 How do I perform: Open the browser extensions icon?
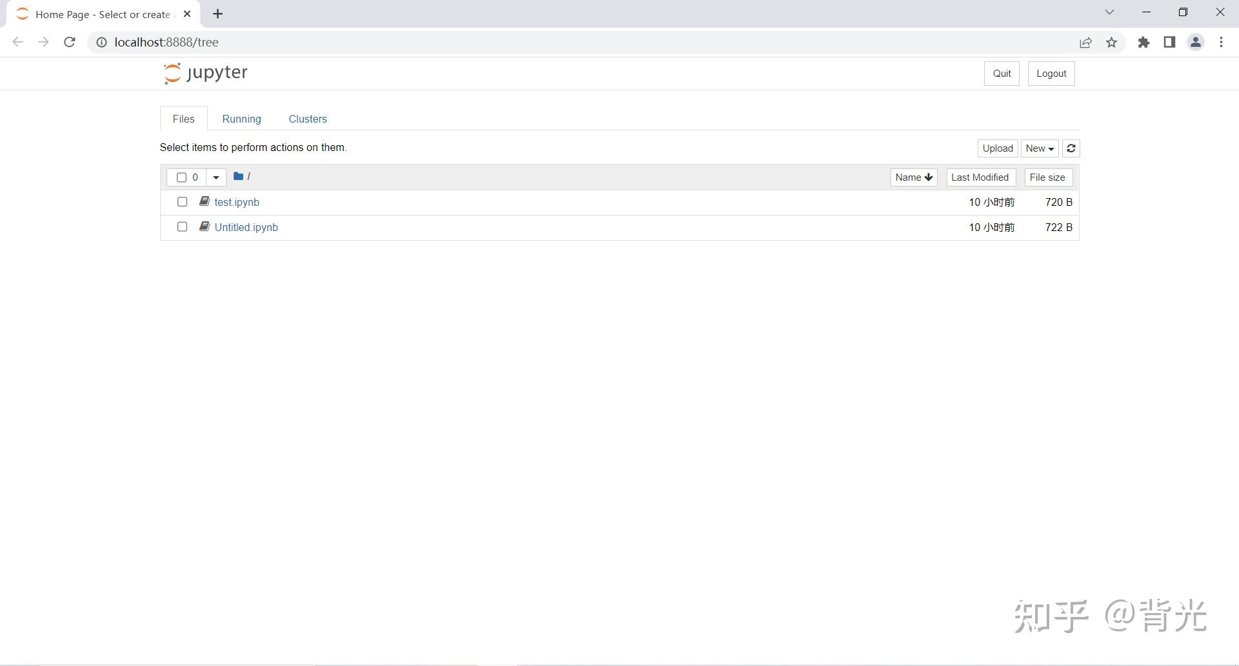coord(1143,42)
